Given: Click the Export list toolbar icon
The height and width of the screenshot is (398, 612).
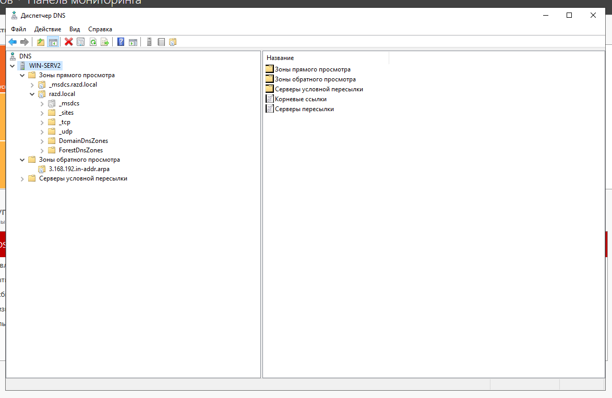Looking at the screenshot, I should [105, 42].
